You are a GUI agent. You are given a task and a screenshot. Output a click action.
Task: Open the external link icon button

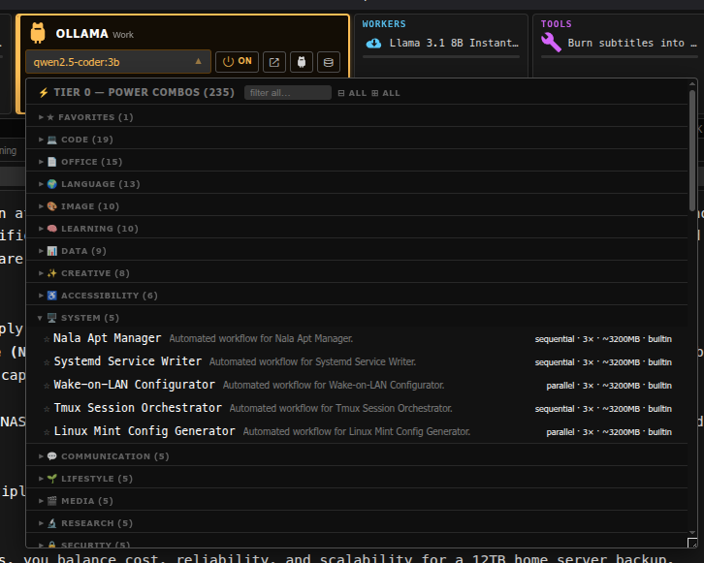click(273, 62)
